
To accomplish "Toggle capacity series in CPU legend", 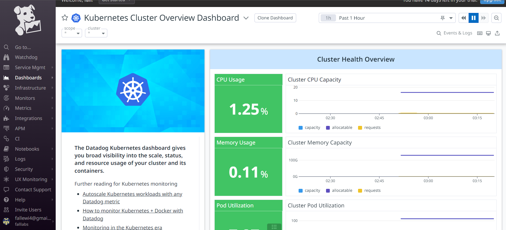I will pyautogui.click(x=309, y=128).
